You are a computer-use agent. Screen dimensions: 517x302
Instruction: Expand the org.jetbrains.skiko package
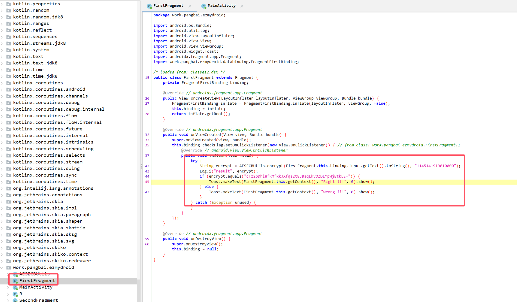[x=2, y=248]
